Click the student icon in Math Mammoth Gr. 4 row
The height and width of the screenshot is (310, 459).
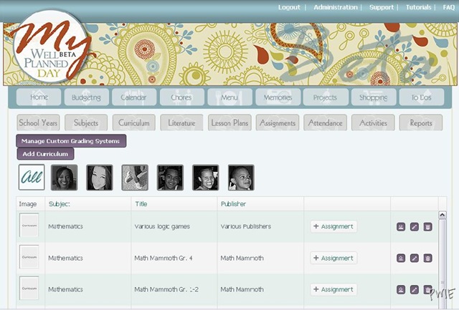[x=401, y=258]
